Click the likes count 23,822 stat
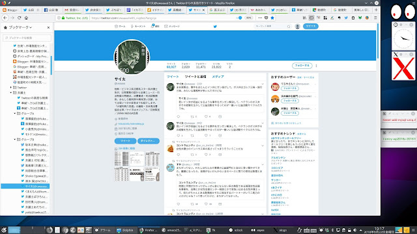This screenshot has height=234, width=417. click(x=216, y=66)
